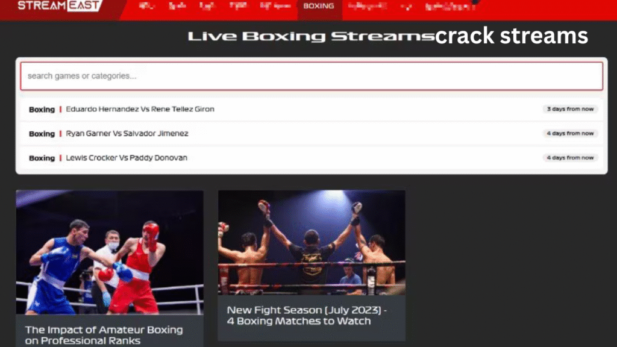This screenshot has width=617, height=347.
Task: Click the Boxing label beside Ryan Garner
Action: pyautogui.click(x=42, y=134)
